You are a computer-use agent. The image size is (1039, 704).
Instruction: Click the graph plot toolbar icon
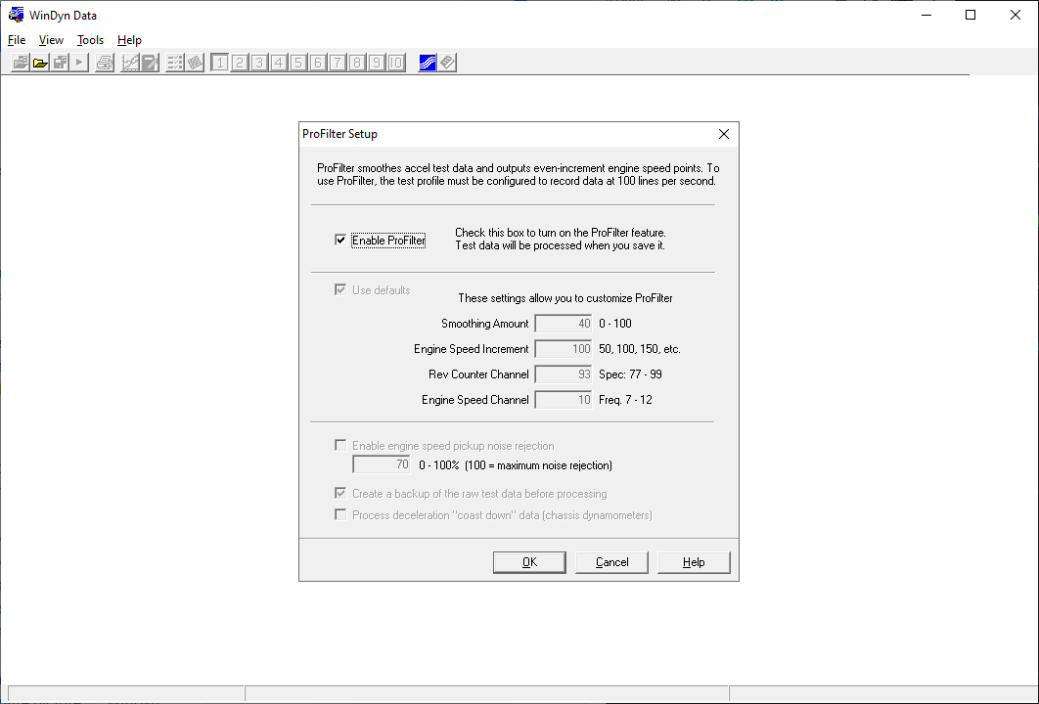coord(130,63)
